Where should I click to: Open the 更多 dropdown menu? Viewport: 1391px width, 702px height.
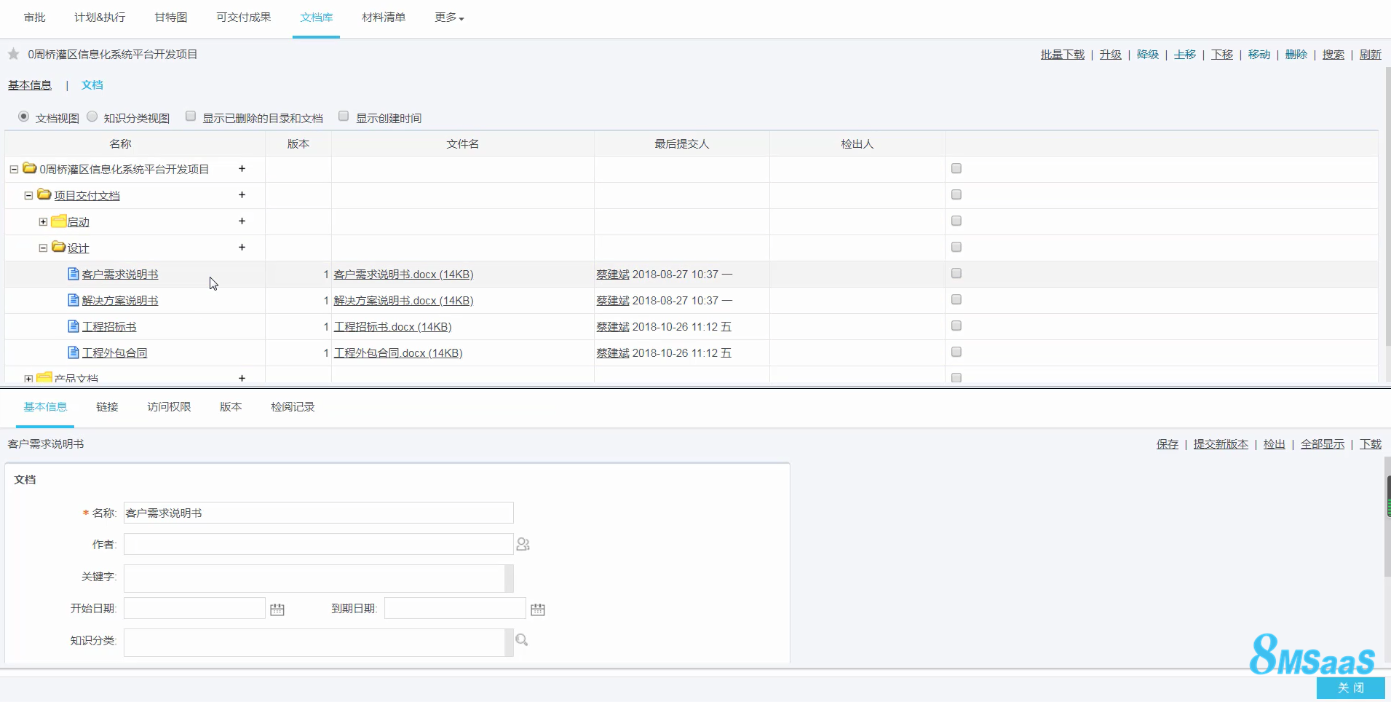449,17
